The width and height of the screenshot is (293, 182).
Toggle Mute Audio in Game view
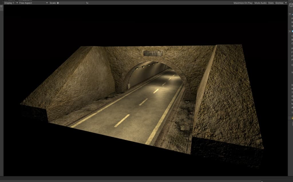coord(260,3)
